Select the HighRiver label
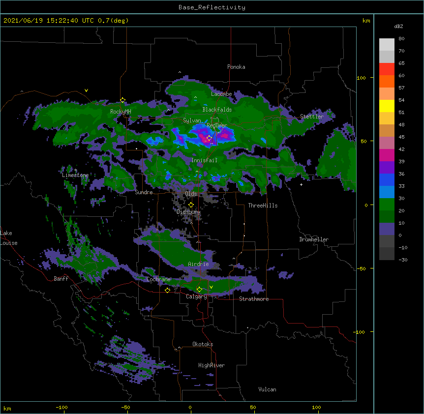424x414 pixels. pyautogui.click(x=212, y=365)
